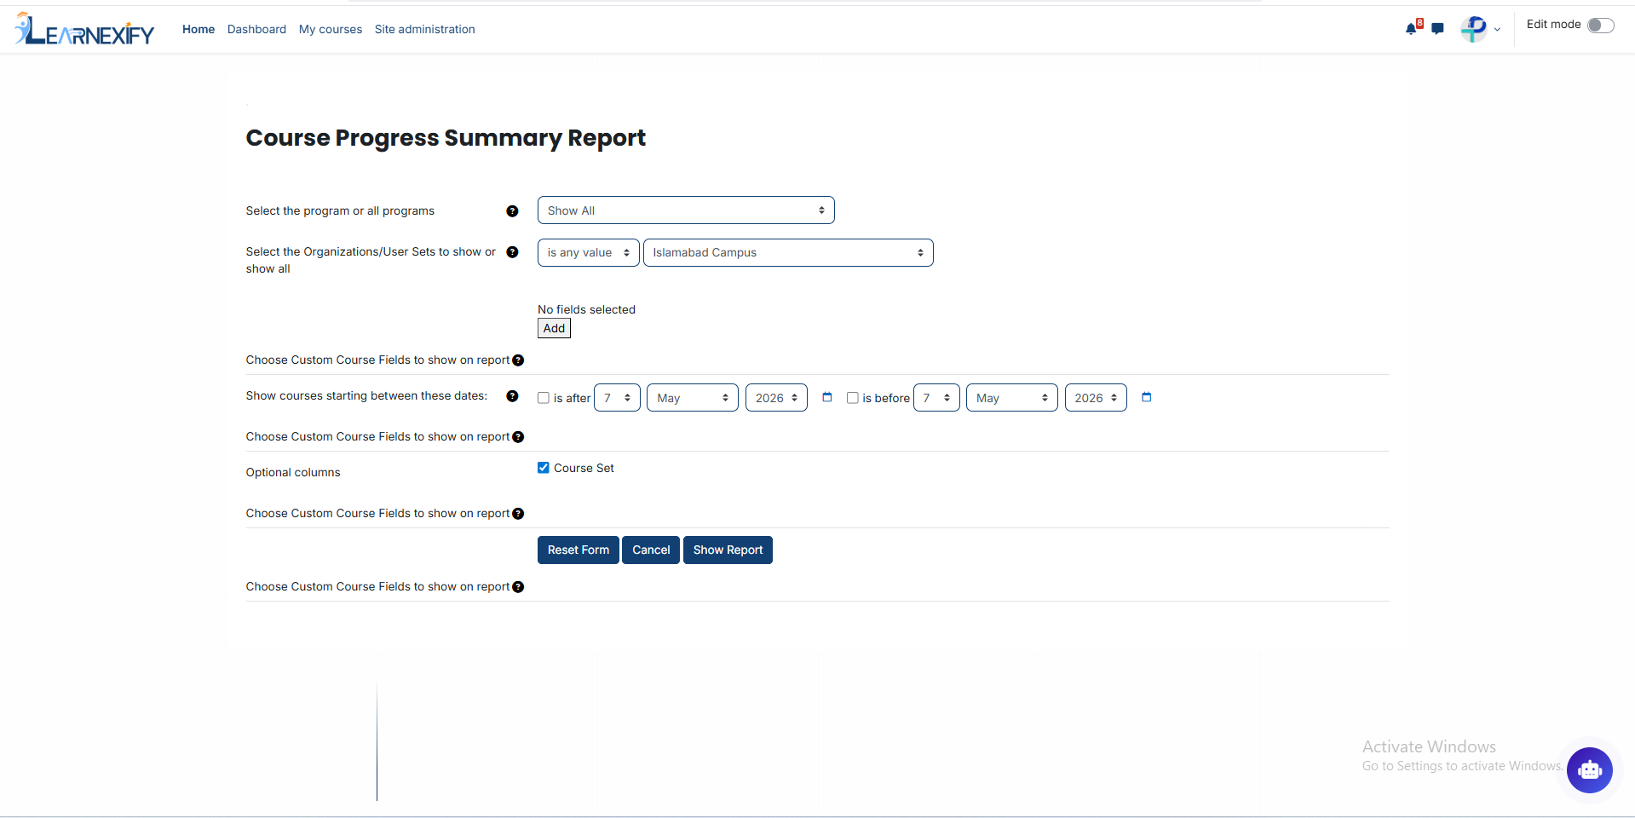Image resolution: width=1635 pixels, height=818 pixels.
Task: Go to the Home menu item
Action: 199,29
